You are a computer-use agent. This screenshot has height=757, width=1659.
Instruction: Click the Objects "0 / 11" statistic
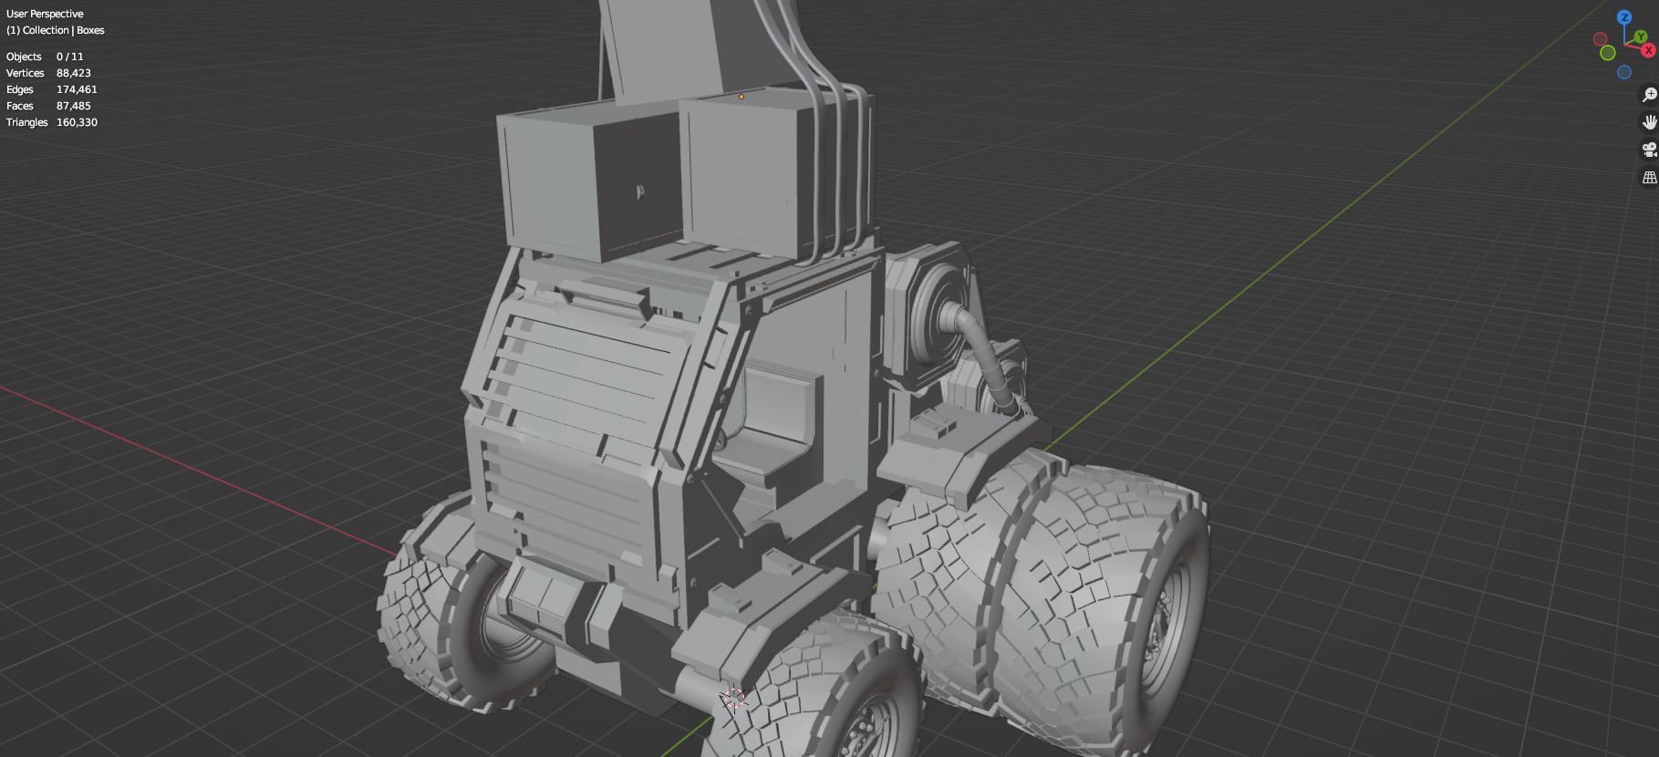70,57
